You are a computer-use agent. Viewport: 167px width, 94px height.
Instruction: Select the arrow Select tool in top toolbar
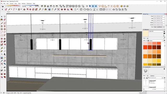click(2, 9)
